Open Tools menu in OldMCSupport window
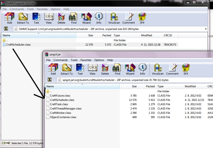The width and height of the screenshot is (213, 148). point(30,9)
